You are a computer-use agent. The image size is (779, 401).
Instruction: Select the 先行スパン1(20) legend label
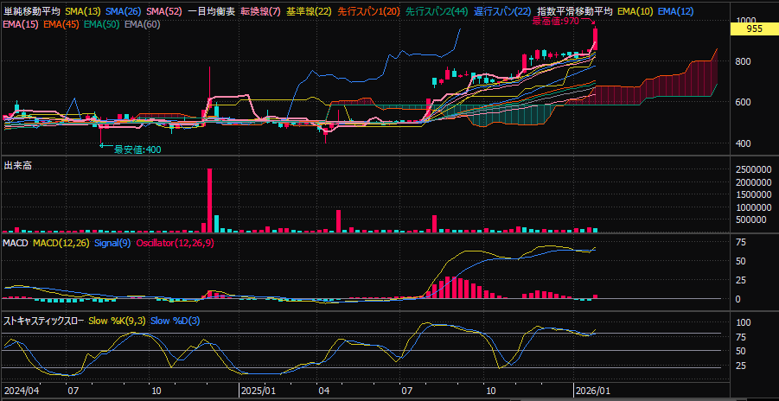(369, 10)
